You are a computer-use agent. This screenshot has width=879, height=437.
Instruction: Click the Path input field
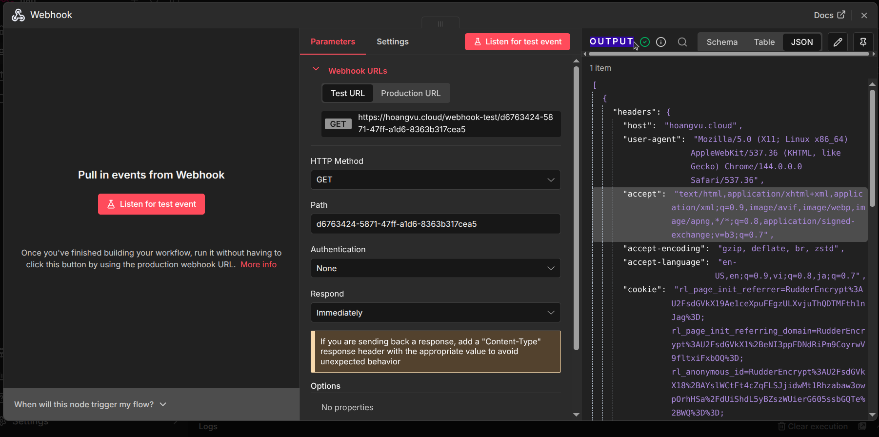pos(436,224)
